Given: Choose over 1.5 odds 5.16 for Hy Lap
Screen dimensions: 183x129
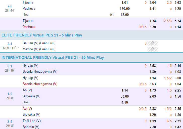Looking at the screenshot, I should [178, 66].
